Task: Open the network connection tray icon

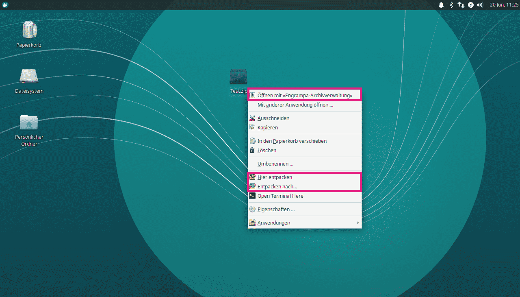Action: (x=461, y=5)
